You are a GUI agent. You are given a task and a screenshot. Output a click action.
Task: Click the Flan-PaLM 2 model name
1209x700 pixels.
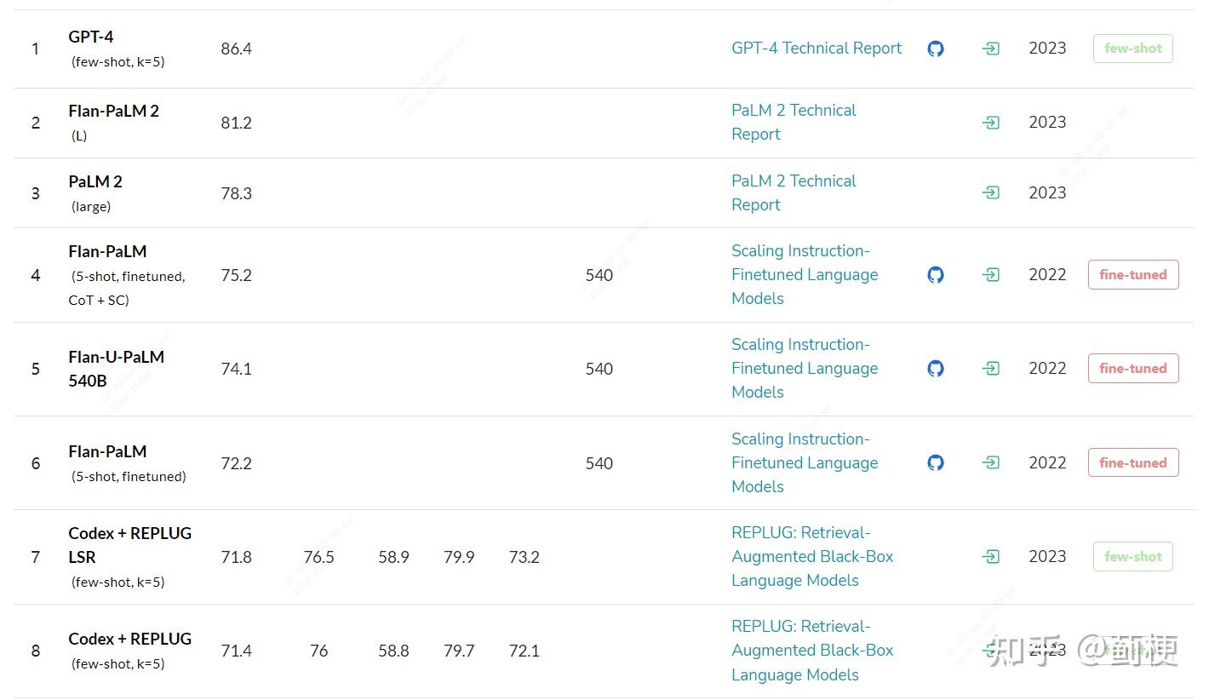click(x=113, y=111)
